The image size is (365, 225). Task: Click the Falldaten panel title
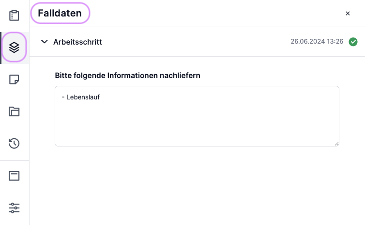click(x=60, y=13)
